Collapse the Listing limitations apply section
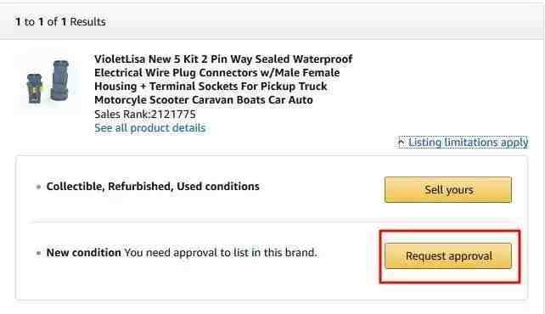This screenshot has height=314, width=545. (463, 142)
